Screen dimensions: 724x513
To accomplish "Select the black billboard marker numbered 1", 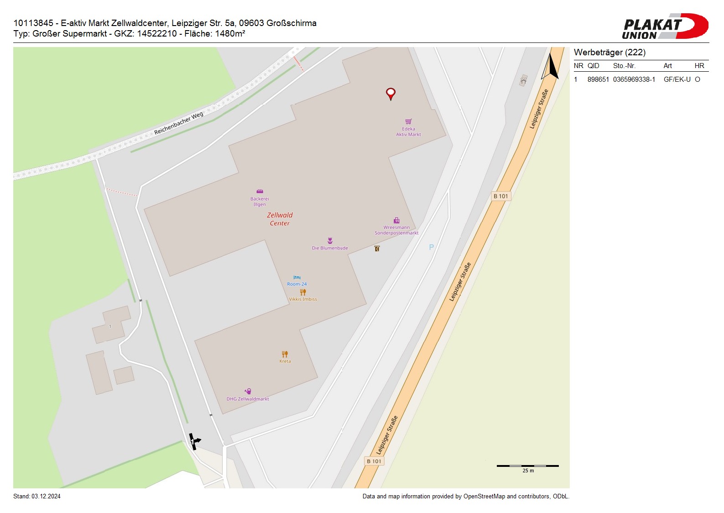I will point(194,441).
